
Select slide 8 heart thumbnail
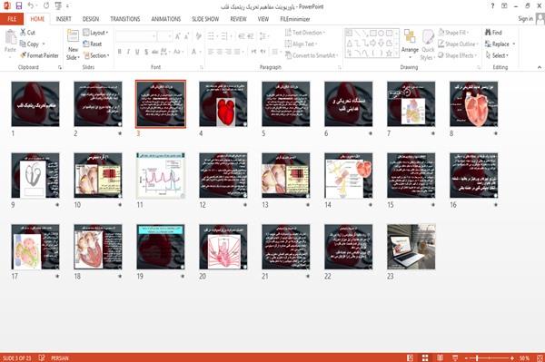[x=474, y=104]
